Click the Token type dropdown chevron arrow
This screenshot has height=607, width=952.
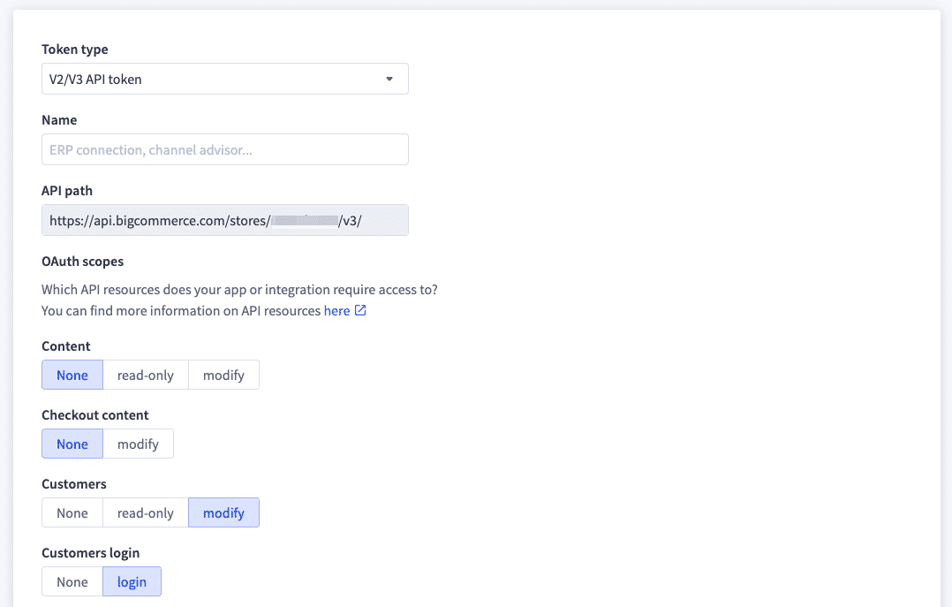coord(389,79)
